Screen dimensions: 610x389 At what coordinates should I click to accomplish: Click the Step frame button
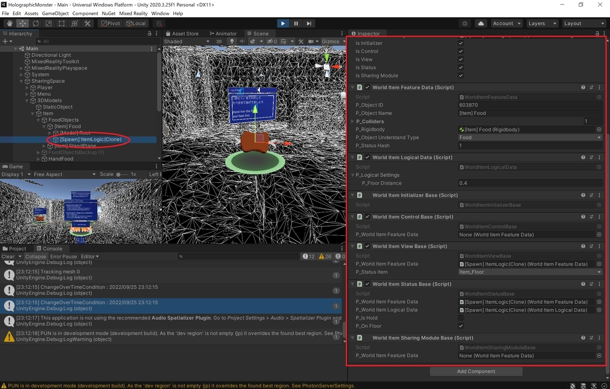pyautogui.click(x=309, y=23)
